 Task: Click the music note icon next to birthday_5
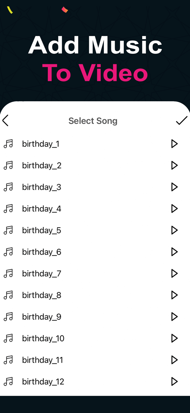[x=8, y=230]
